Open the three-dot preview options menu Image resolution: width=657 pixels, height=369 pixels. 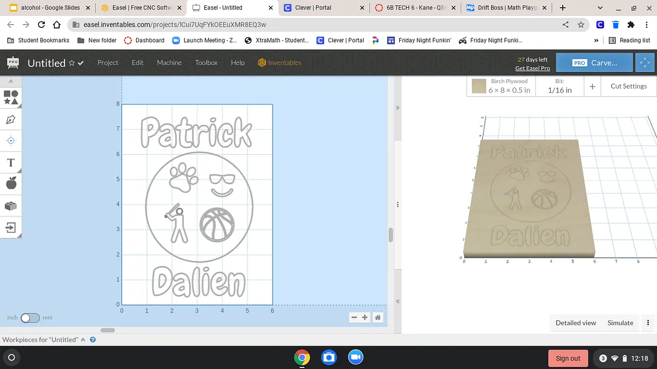648,323
